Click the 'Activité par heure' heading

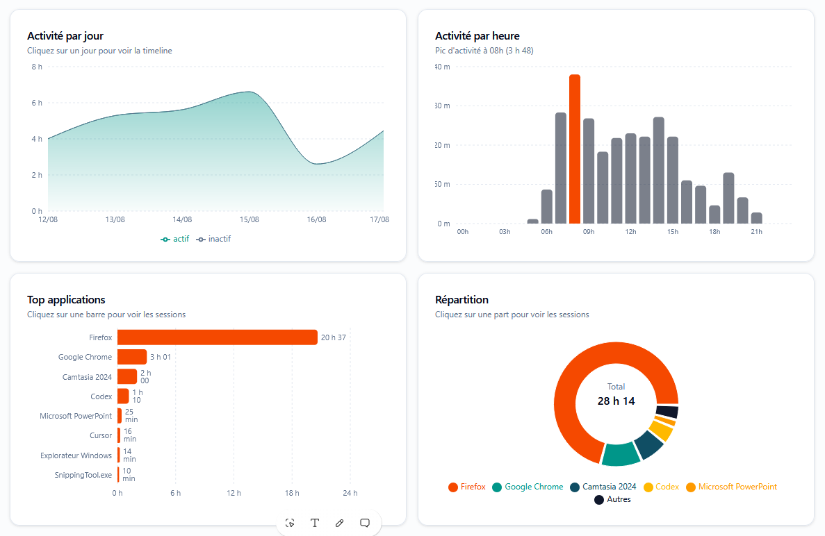[x=477, y=35]
